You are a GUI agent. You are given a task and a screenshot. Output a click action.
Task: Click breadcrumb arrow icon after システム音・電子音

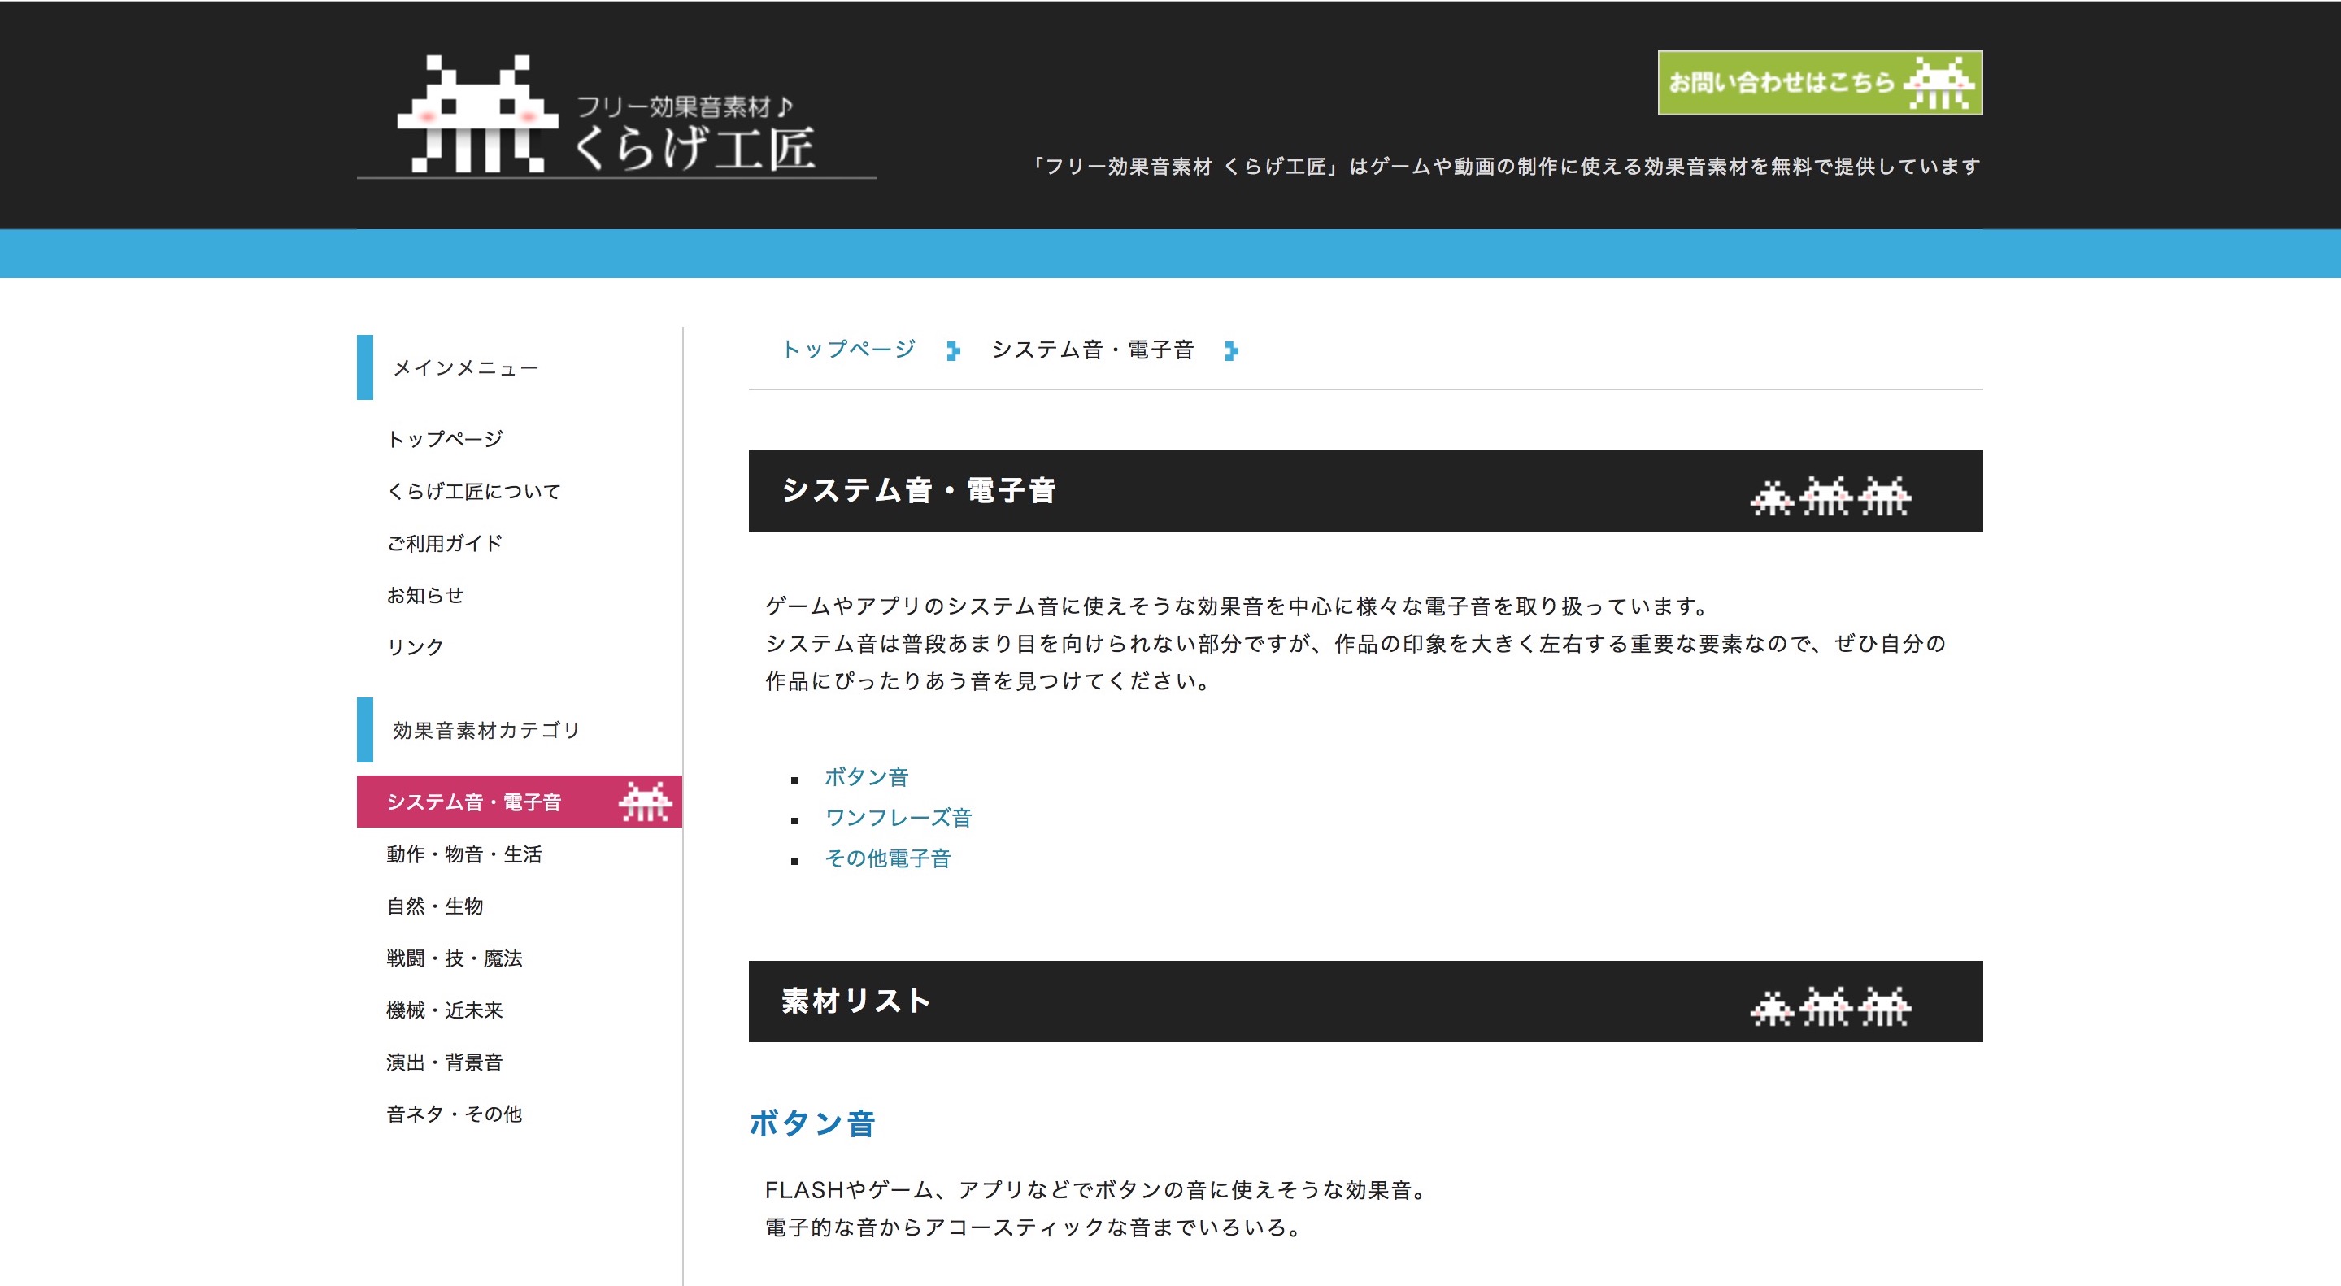[1230, 350]
